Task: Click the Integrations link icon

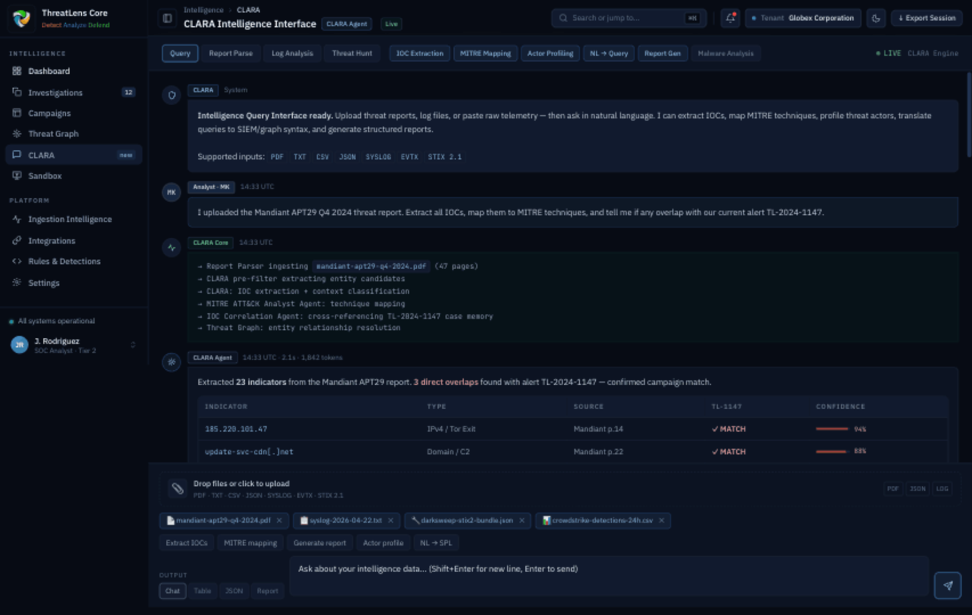Action: point(17,240)
